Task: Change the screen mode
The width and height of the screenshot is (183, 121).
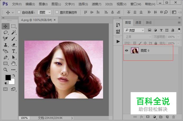Action: (13, 89)
